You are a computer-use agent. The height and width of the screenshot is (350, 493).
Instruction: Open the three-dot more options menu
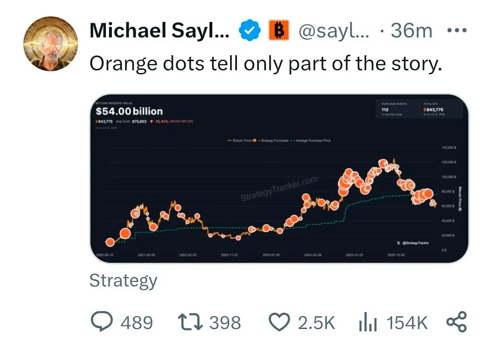point(457,31)
